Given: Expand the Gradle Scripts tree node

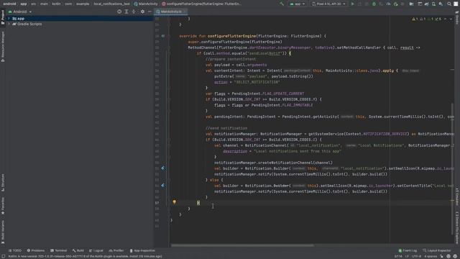Looking at the screenshot, I should (x=9, y=24).
